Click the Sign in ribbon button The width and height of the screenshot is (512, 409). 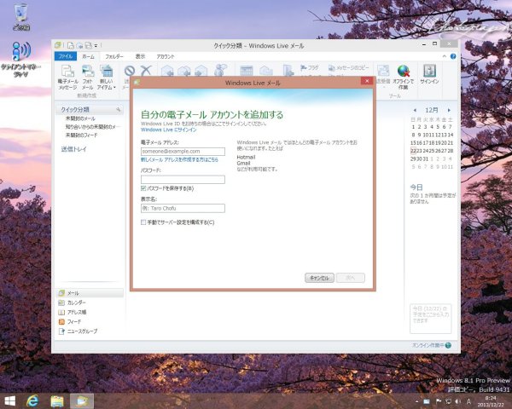point(429,74)
